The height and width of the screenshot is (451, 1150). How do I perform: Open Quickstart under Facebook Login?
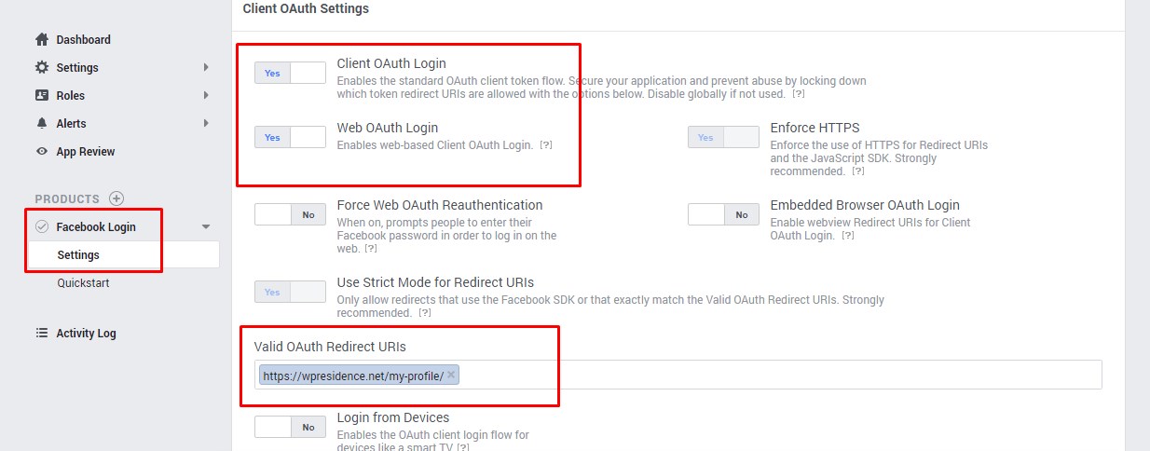coord(83,283)
